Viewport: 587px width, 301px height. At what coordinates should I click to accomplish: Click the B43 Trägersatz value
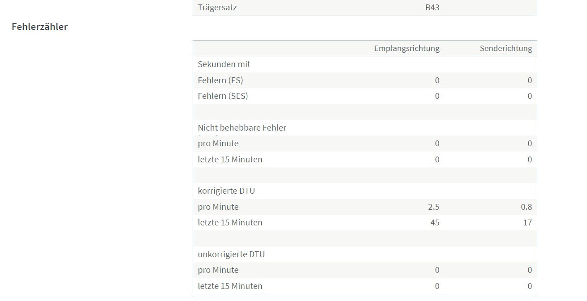point(432,8)
